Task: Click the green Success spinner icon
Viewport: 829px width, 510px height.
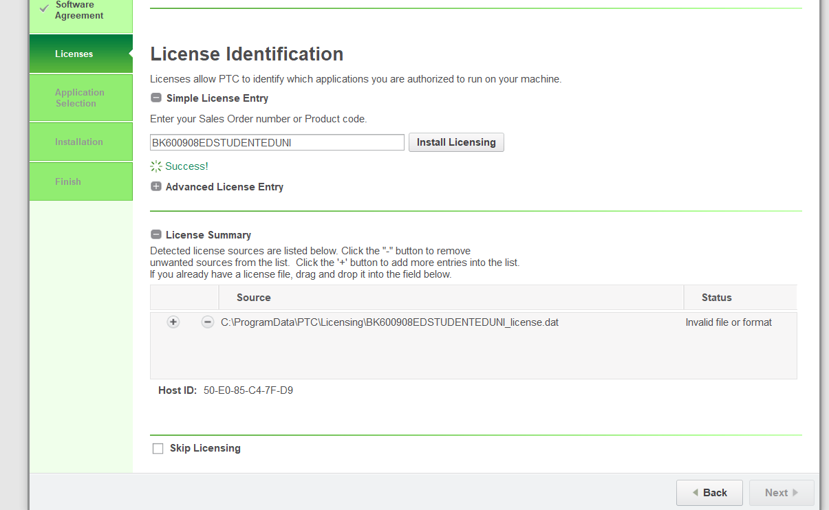Action: point(155,166)
